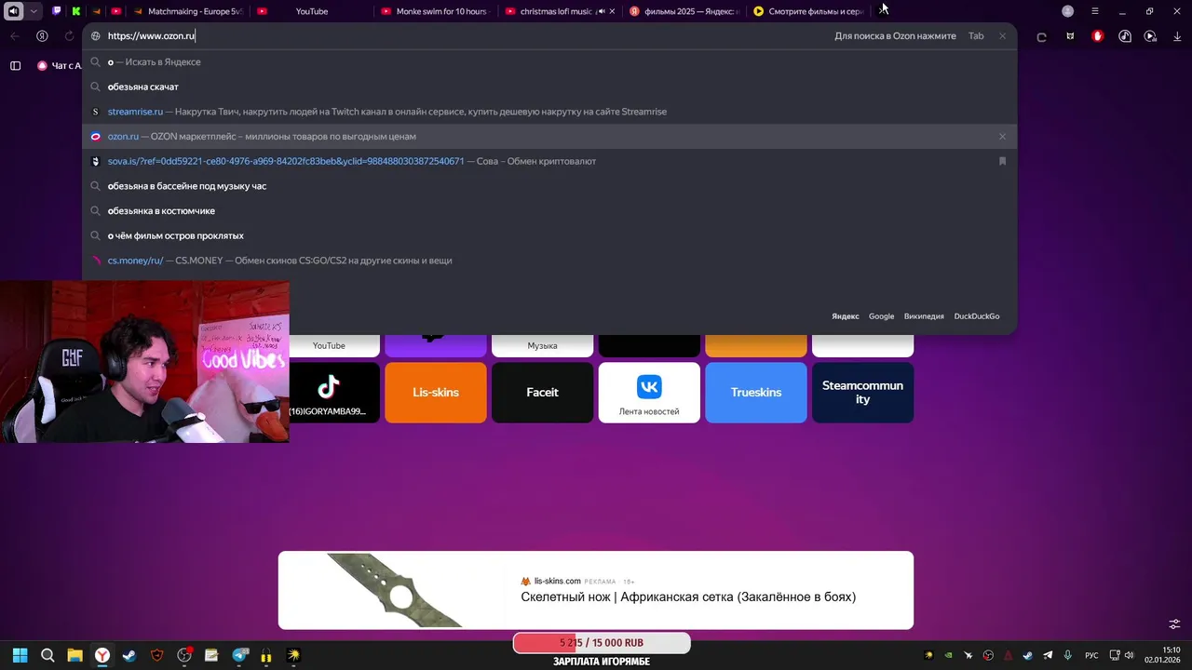This screenshot has height=670, width=1192.
Task: Open the Faceit speed dial tile
Action: coord(542,392)
